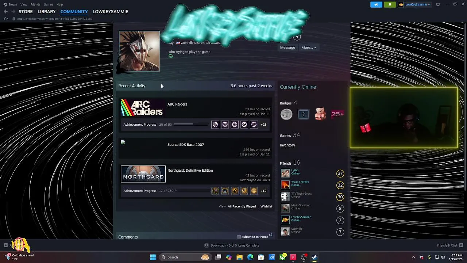
Task: Click the Steam taskbar icon
Action: [x=314, y=257]
